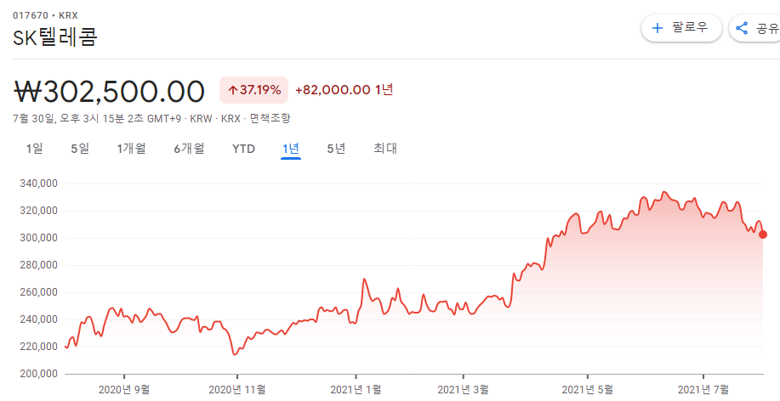This screenshot has width=780, height=401.
Task: Click the 240,000 y-axis label
Action: (x=39, y=319)
